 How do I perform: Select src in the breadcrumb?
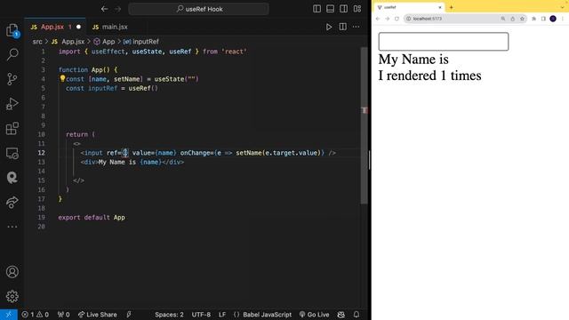point(37,42)
